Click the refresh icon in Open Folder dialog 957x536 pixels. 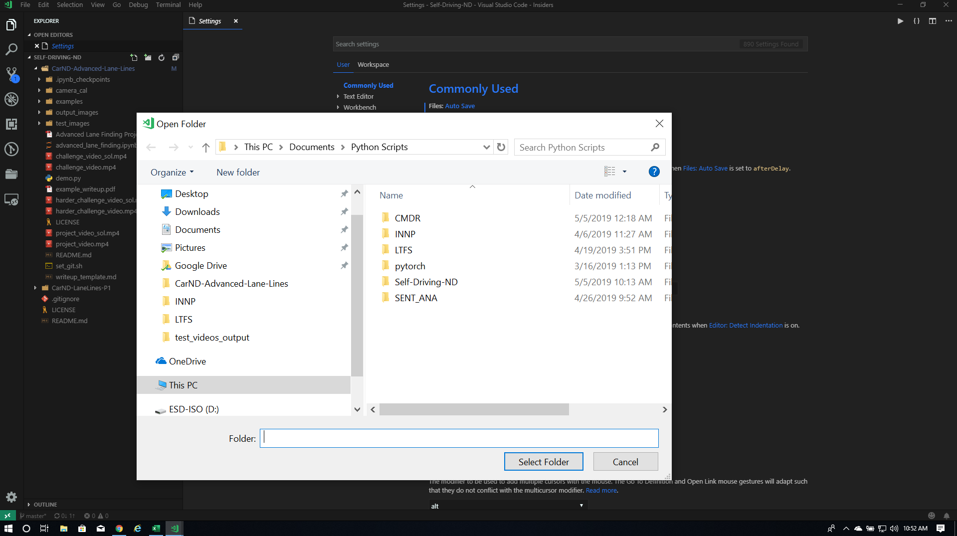pos(501,147)
